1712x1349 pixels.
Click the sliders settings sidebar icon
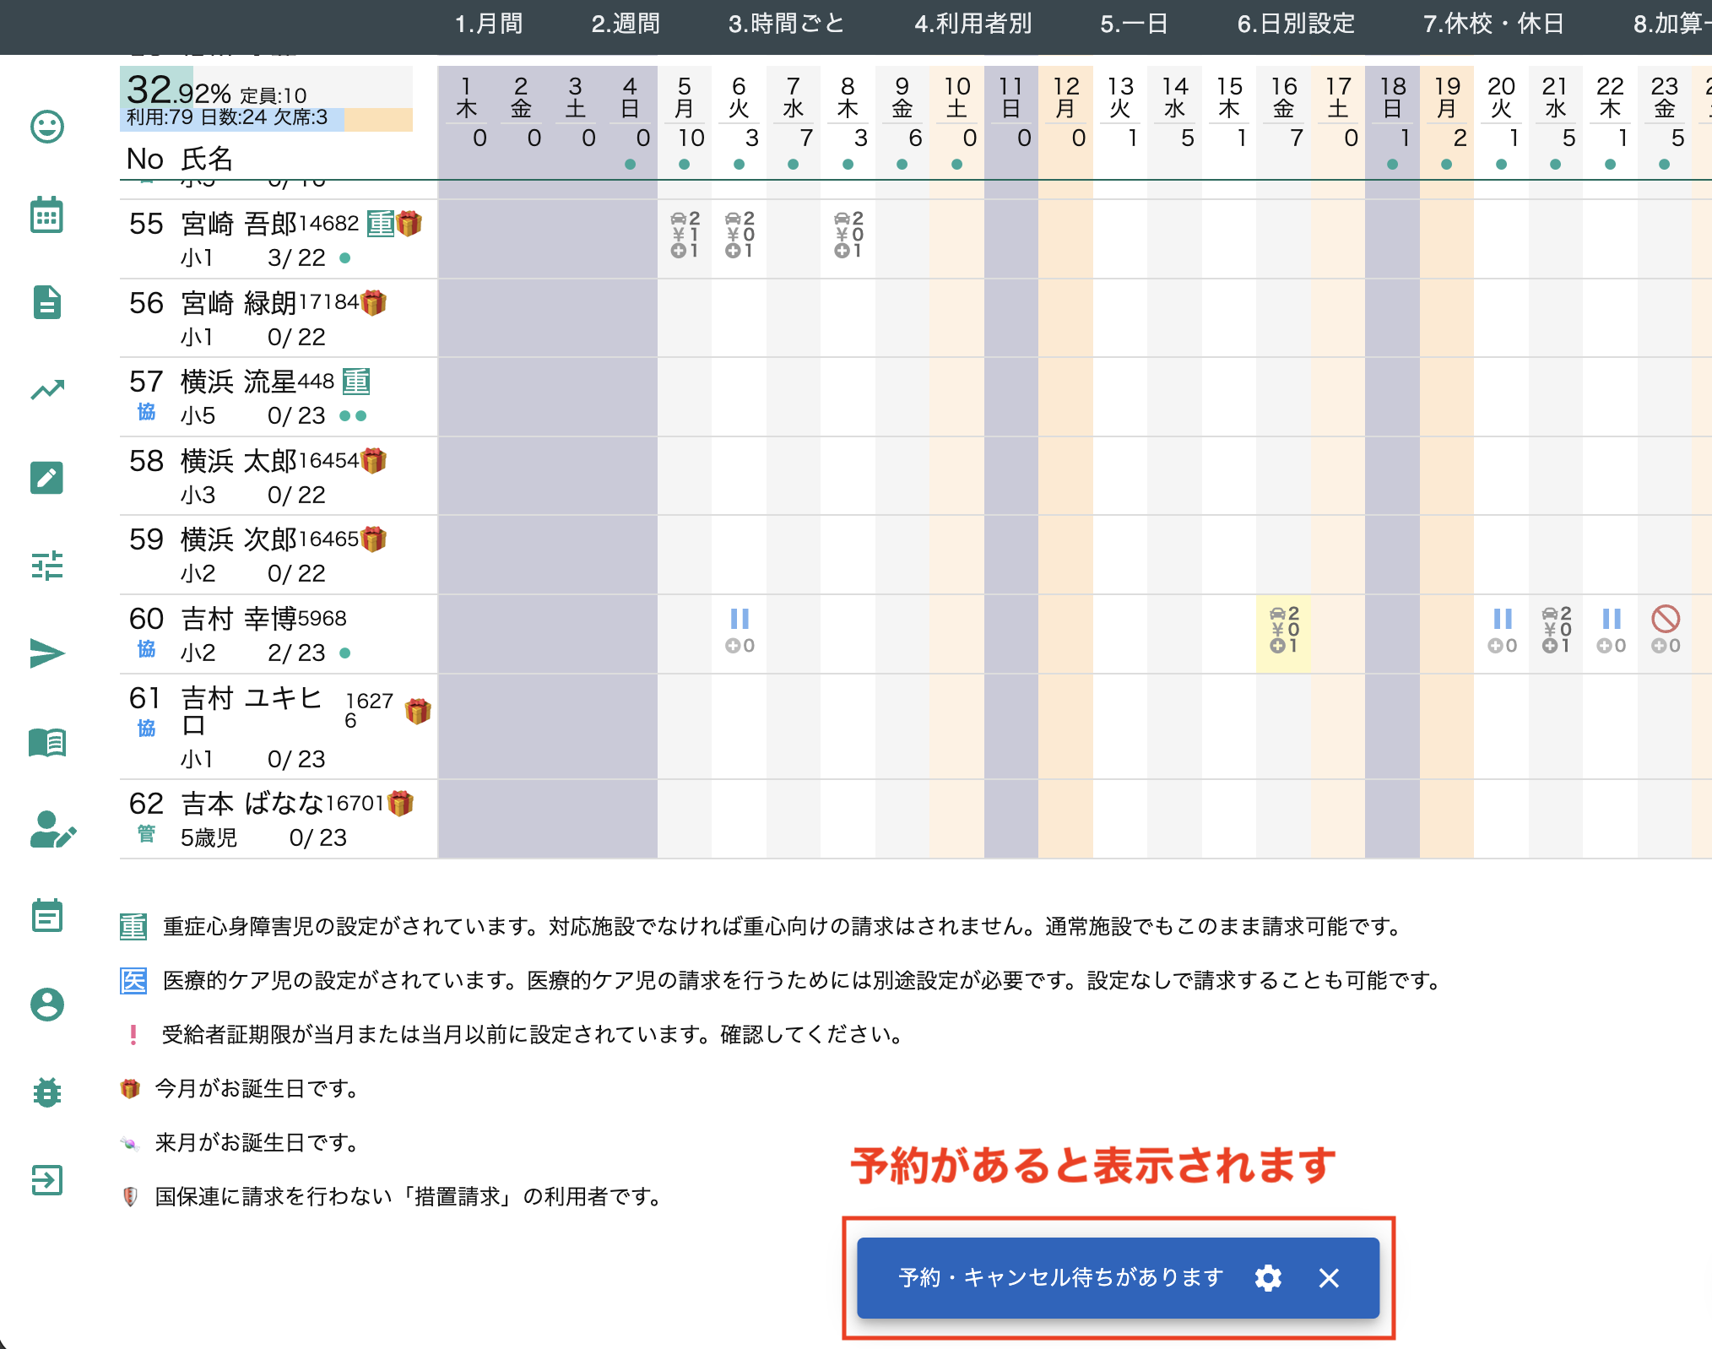(47, 566)
